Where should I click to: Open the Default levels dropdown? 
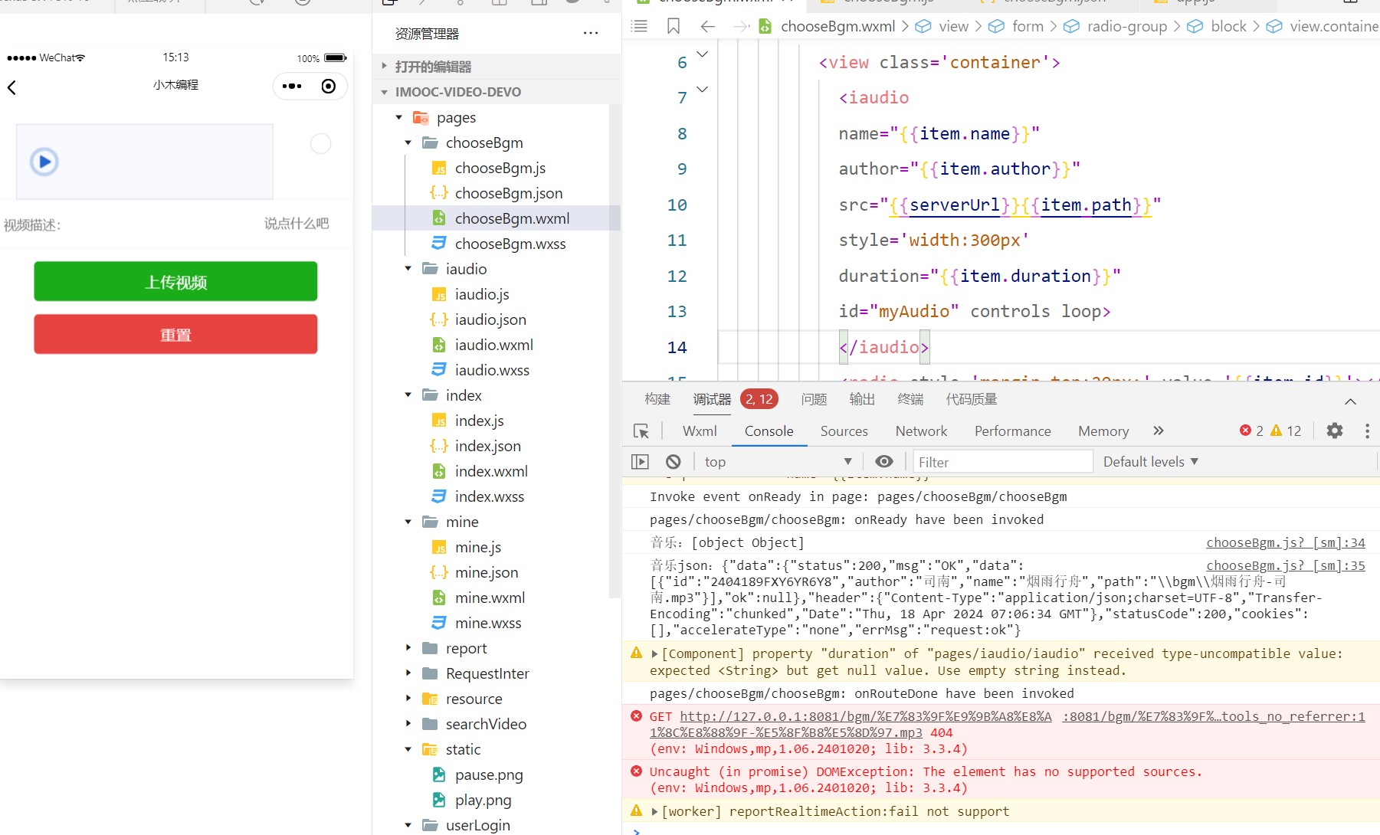pos(1150,462)
